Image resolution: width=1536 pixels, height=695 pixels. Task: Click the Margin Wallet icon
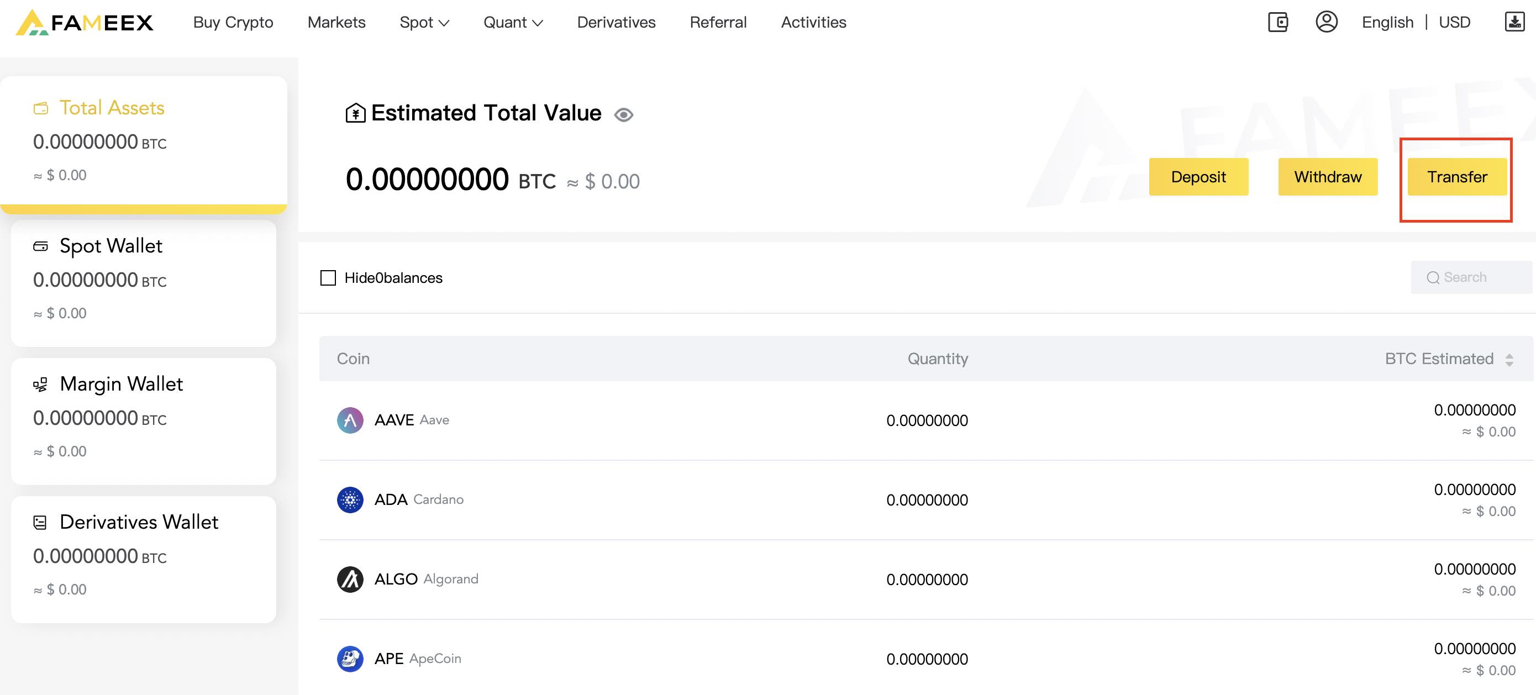click(x=40, y=385)
